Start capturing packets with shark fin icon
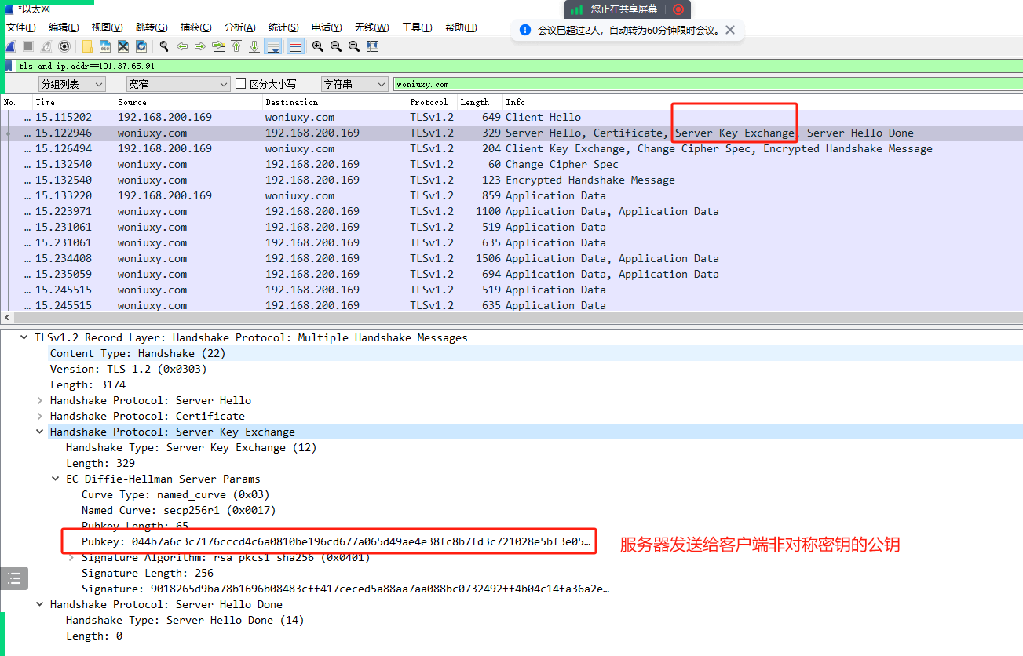1023x656 pixels. (x=10, y=46)
